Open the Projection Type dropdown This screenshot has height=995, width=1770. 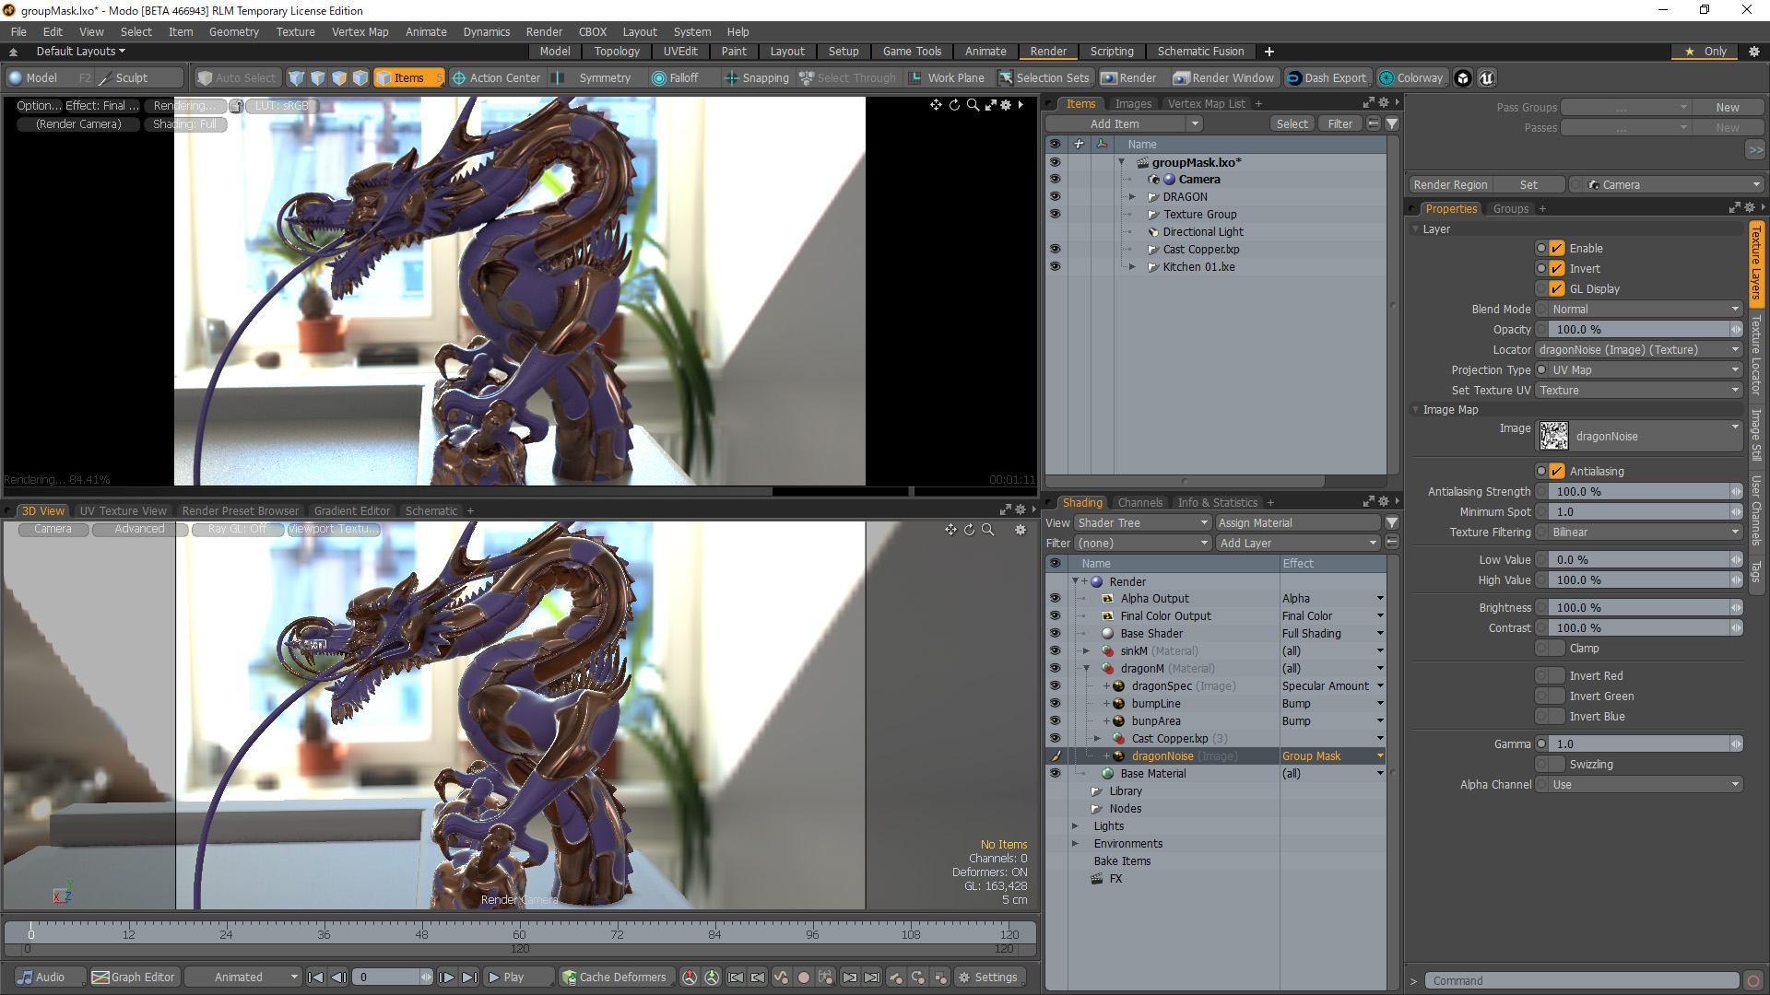click(1640, 370)
